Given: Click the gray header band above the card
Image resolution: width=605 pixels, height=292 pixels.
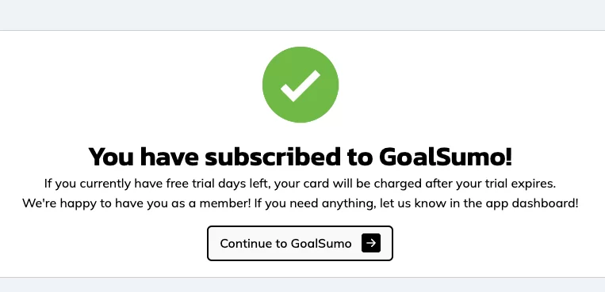Looking at the screenshot, I should 303,15.
